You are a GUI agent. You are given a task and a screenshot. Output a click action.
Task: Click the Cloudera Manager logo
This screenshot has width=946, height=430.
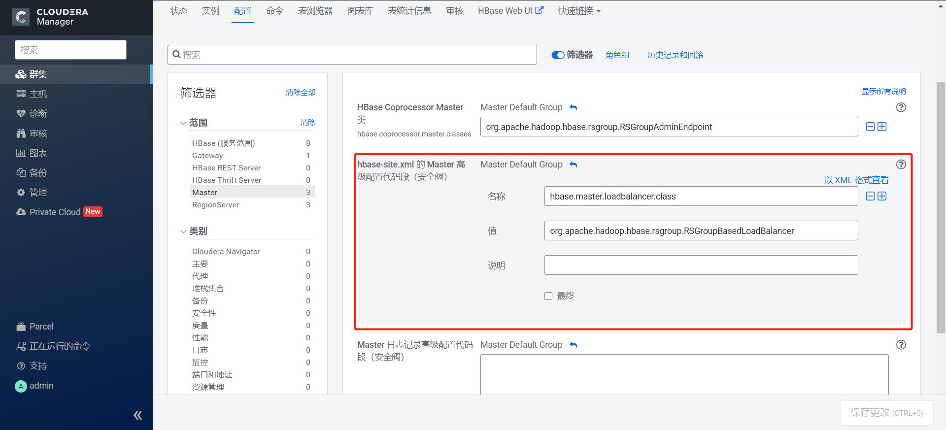(x=50, y=17)
